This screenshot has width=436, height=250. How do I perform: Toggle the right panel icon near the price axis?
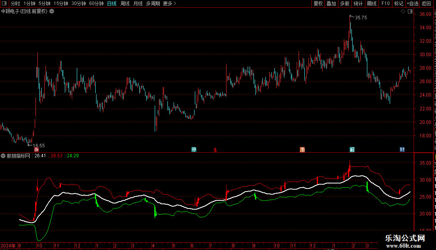tap(410, 12)
